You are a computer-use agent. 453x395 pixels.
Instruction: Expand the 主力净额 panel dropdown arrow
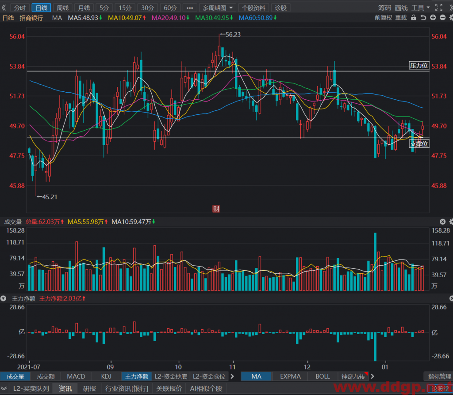pos(3,298)
